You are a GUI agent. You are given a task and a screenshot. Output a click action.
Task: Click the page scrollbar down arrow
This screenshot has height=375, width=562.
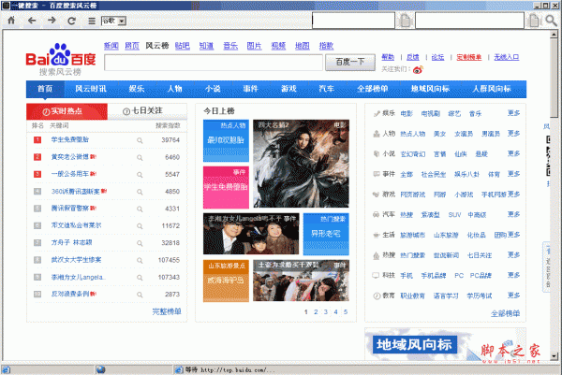tap(555, 356)
